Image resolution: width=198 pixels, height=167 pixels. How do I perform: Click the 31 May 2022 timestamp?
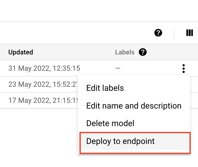44,68
